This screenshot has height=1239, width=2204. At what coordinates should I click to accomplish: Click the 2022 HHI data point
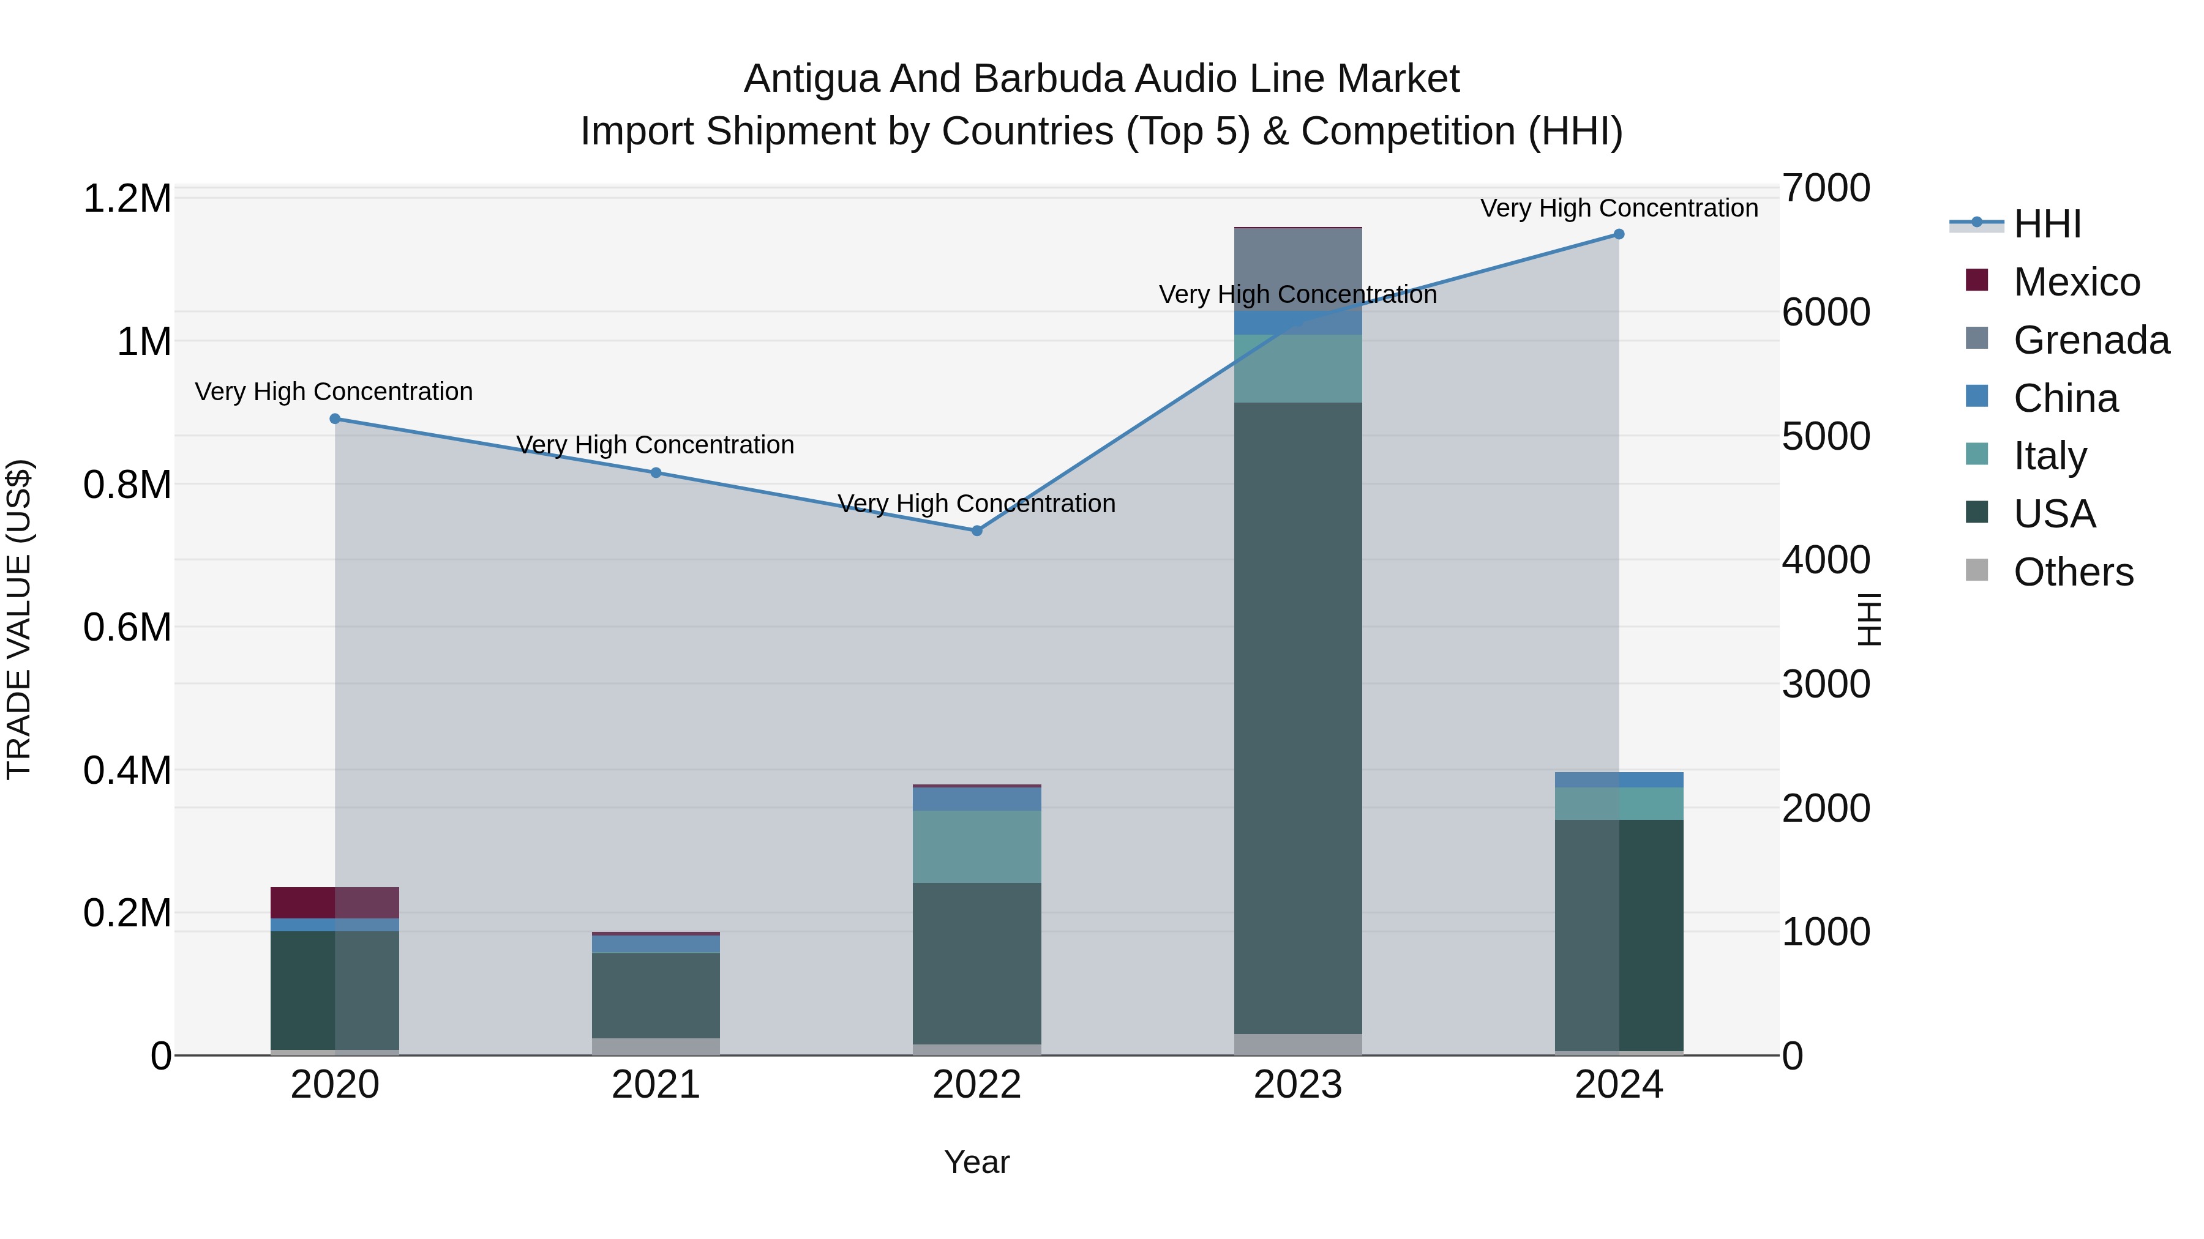tap(977, 531)
